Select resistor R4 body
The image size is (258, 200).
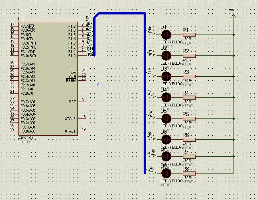[189, 97]
